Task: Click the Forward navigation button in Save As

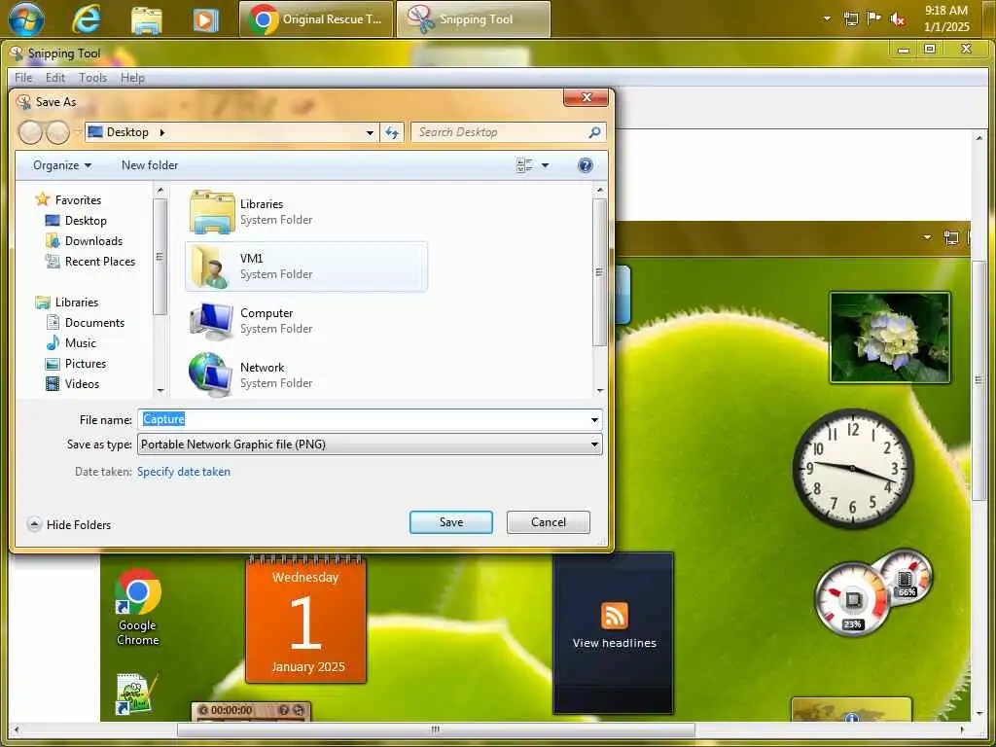Action: pos(57,132)
